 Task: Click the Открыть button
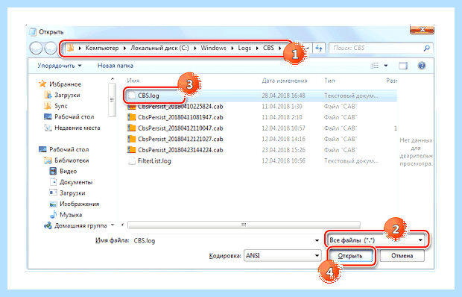[x=350, y=256]
